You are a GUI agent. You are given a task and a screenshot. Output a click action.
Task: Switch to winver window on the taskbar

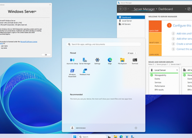(x=127, y=137)
